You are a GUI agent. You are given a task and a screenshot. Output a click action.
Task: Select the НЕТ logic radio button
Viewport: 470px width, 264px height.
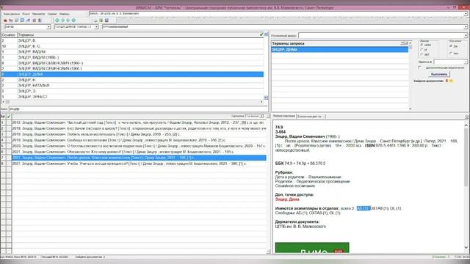click(422, 54)
